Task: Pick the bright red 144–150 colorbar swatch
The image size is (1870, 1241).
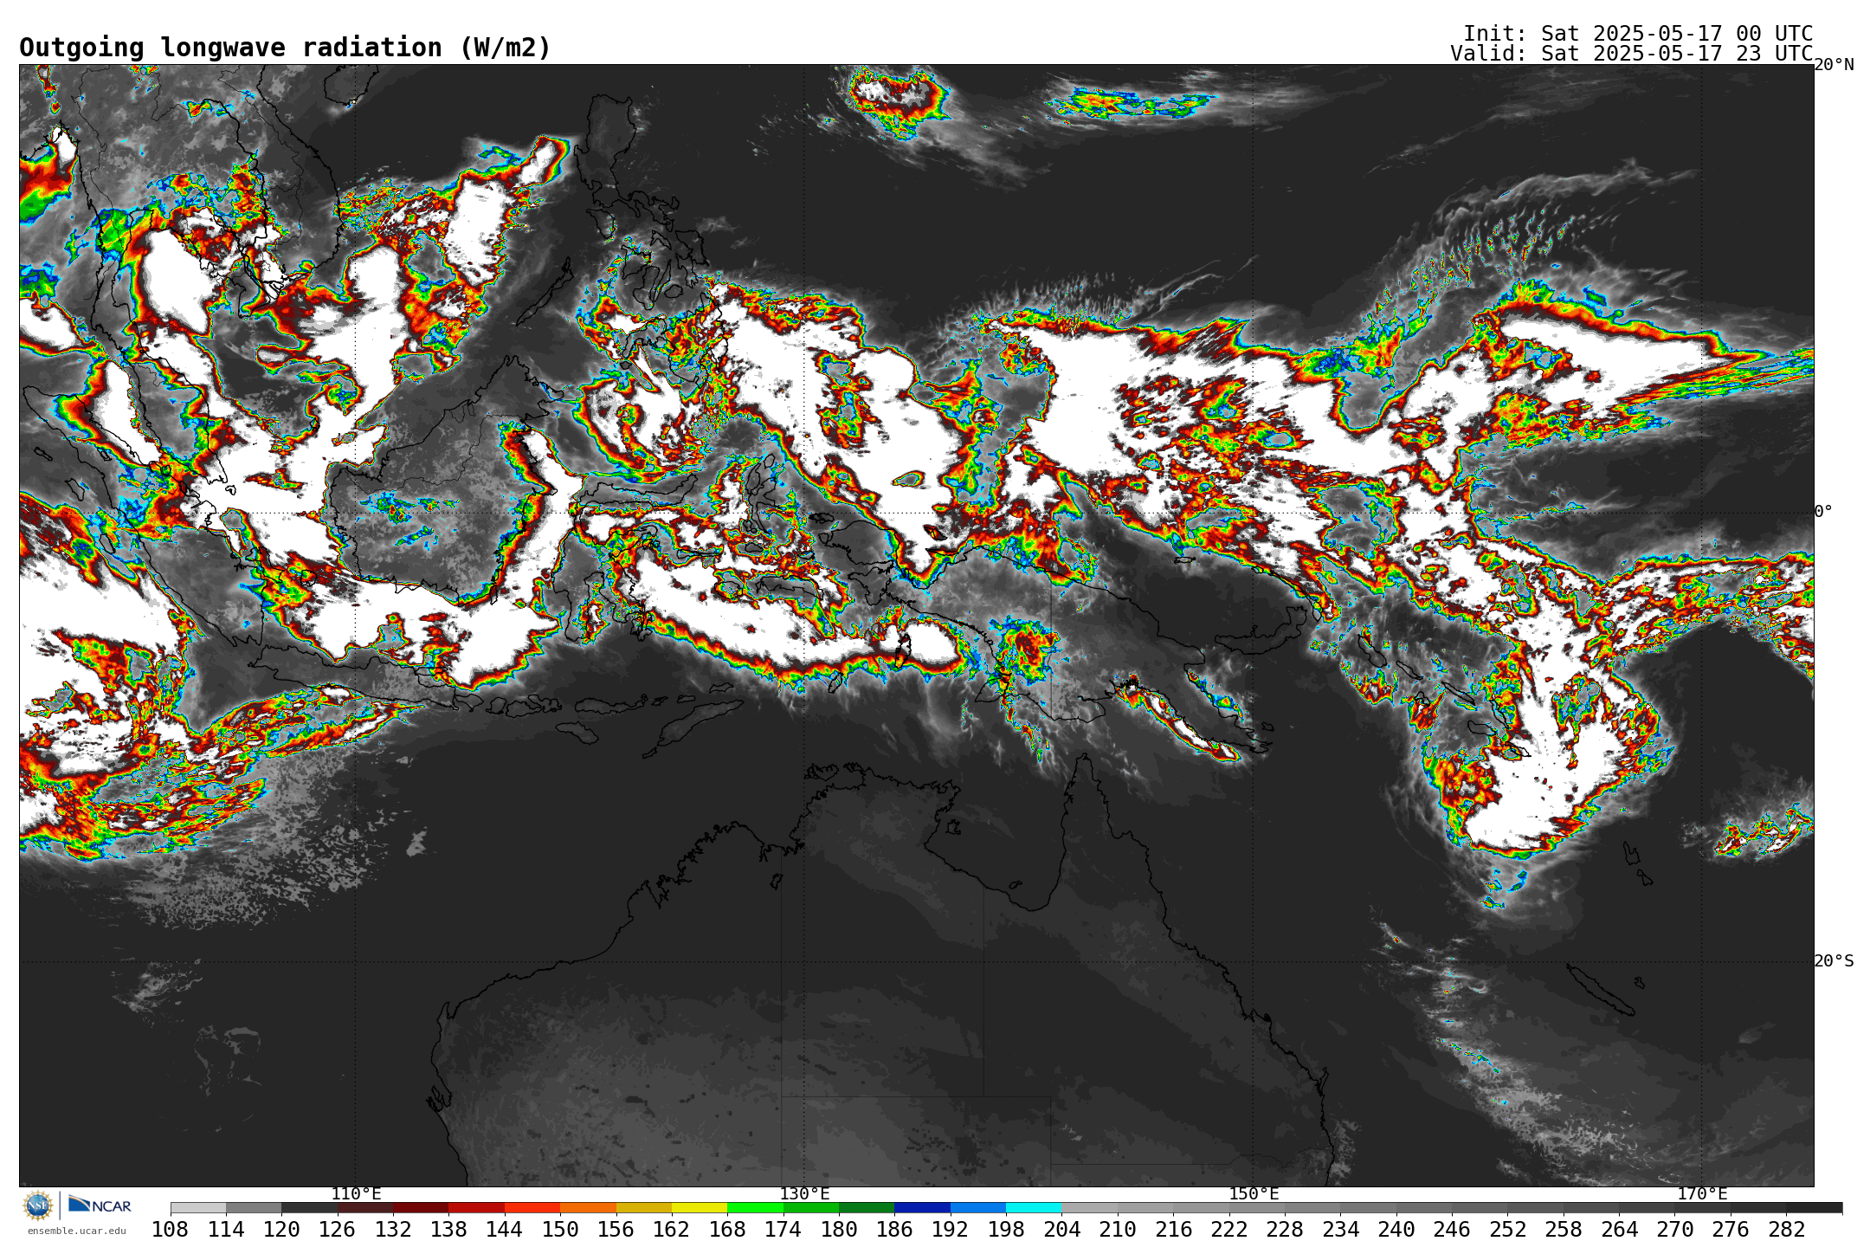Action: click(532, 1208)
